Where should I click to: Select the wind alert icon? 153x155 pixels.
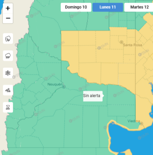(8, 90)
